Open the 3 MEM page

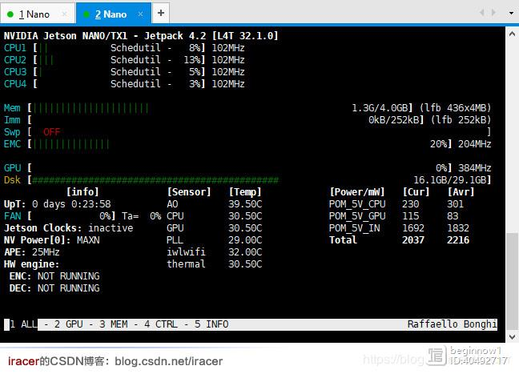114,324
